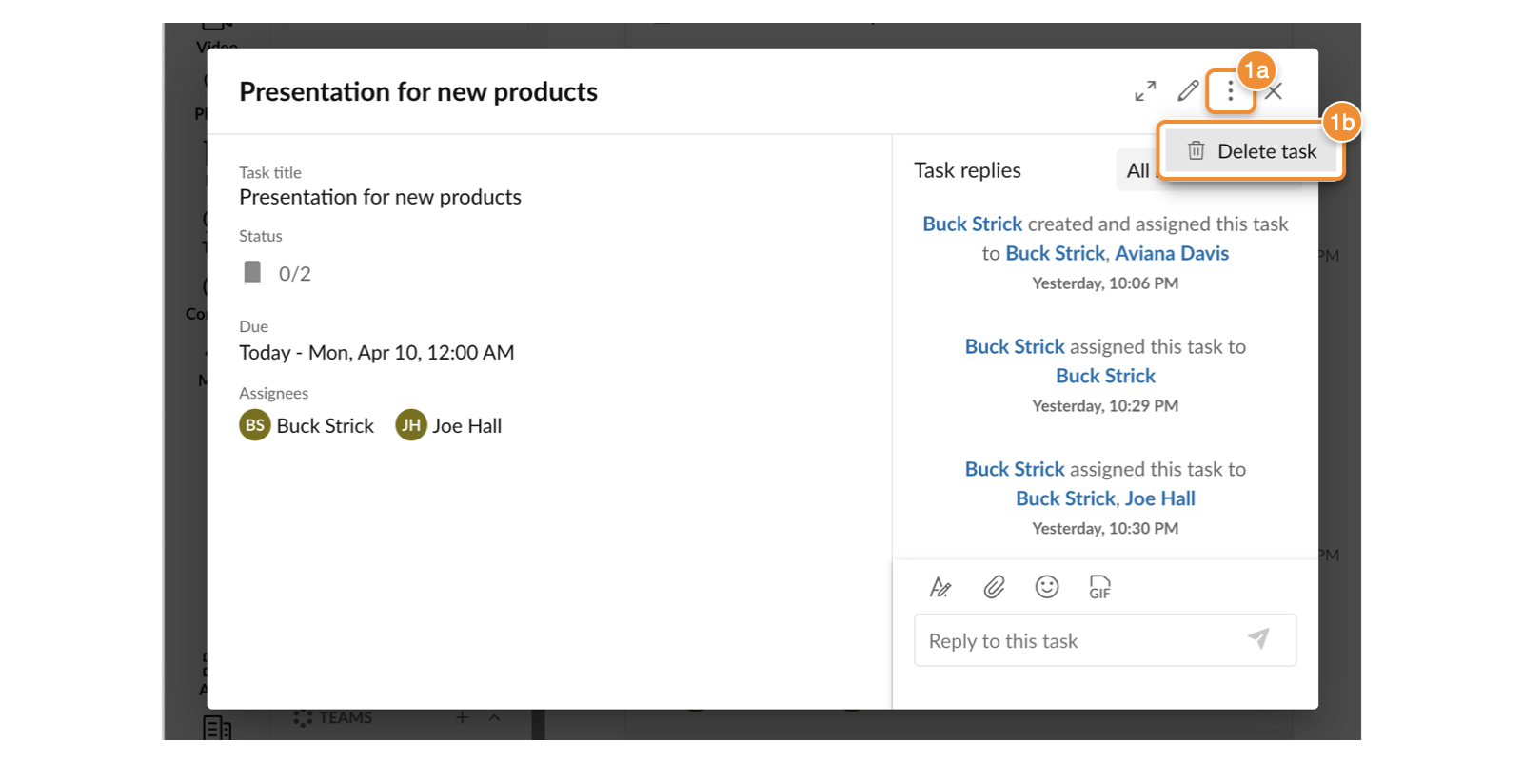Click the Reply to this task field
Viewport: 1523px width, 761px height.
click(x=1105, y=640)
